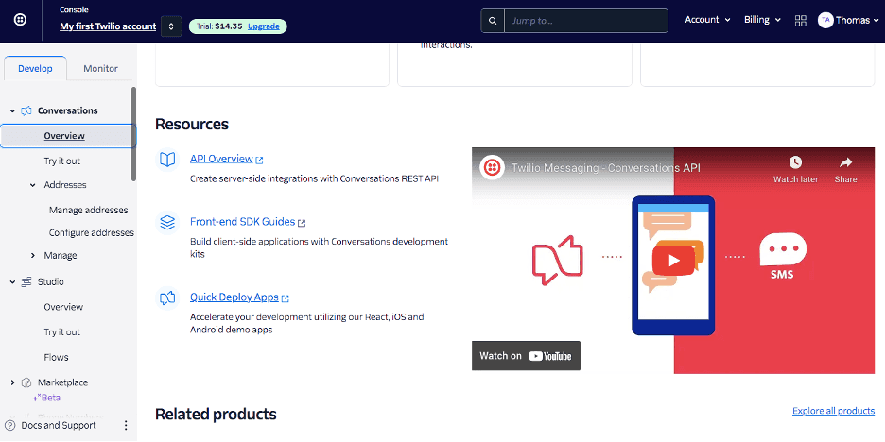Collapse the Addresses tree section
Image resolution: width=885 pixels, height=442 pixels.
[33, 185]
